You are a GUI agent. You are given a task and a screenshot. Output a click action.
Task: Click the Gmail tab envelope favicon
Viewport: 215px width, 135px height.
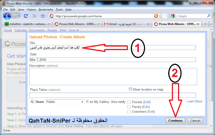pos(106,24)
